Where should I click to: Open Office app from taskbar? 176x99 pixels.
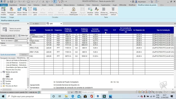(x=92, y=96)
